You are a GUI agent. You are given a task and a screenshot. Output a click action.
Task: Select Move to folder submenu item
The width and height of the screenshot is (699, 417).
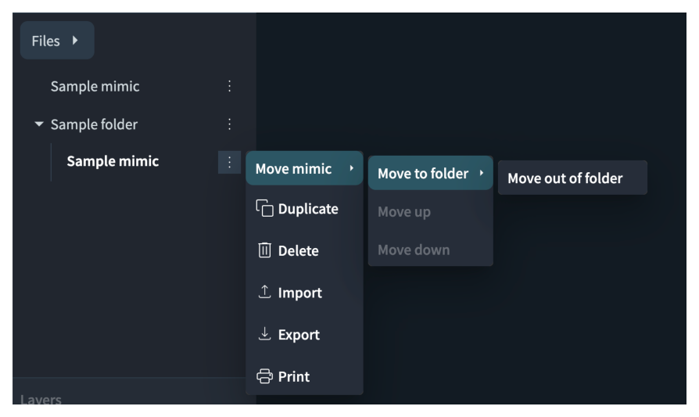431,173
